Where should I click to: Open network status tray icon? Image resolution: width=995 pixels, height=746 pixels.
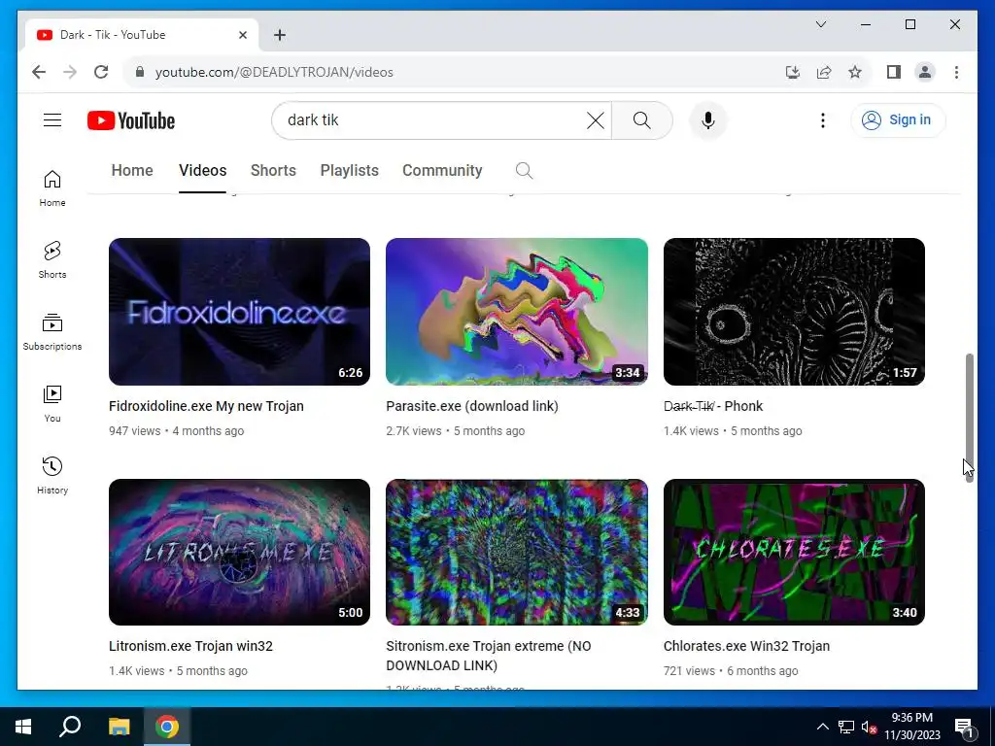pyautogui.click(x=846, y=727)
